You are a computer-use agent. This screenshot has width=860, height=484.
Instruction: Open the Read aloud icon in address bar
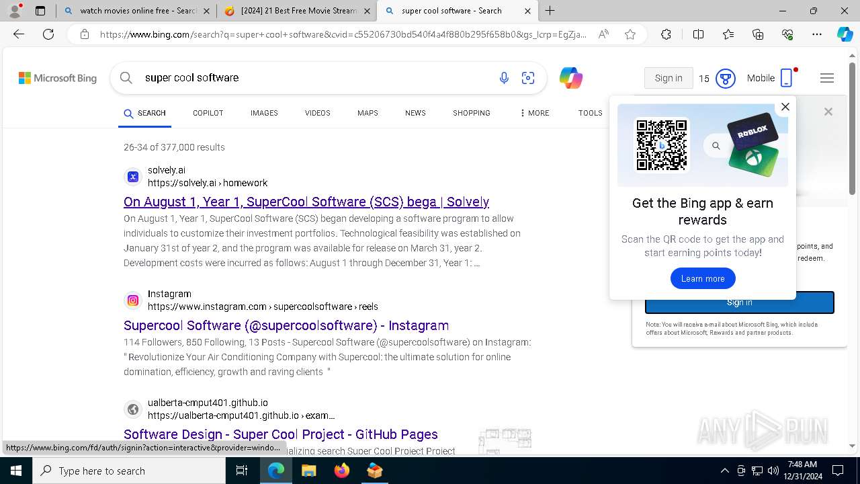603,34
